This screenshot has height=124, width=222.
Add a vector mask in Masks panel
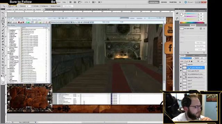point(204,29)
